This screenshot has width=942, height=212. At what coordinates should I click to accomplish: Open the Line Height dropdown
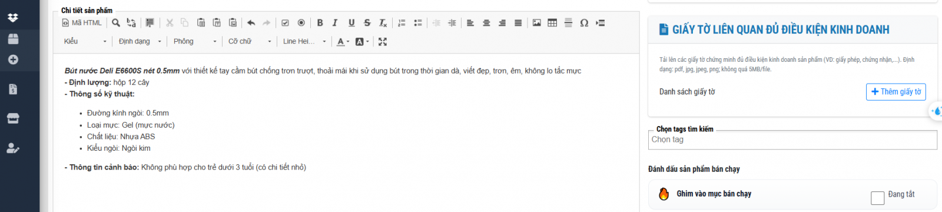pos(304,41)
